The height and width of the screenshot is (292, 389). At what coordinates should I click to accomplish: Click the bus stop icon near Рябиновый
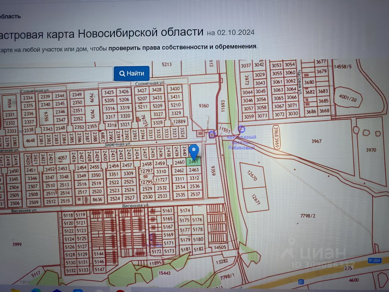241,129
